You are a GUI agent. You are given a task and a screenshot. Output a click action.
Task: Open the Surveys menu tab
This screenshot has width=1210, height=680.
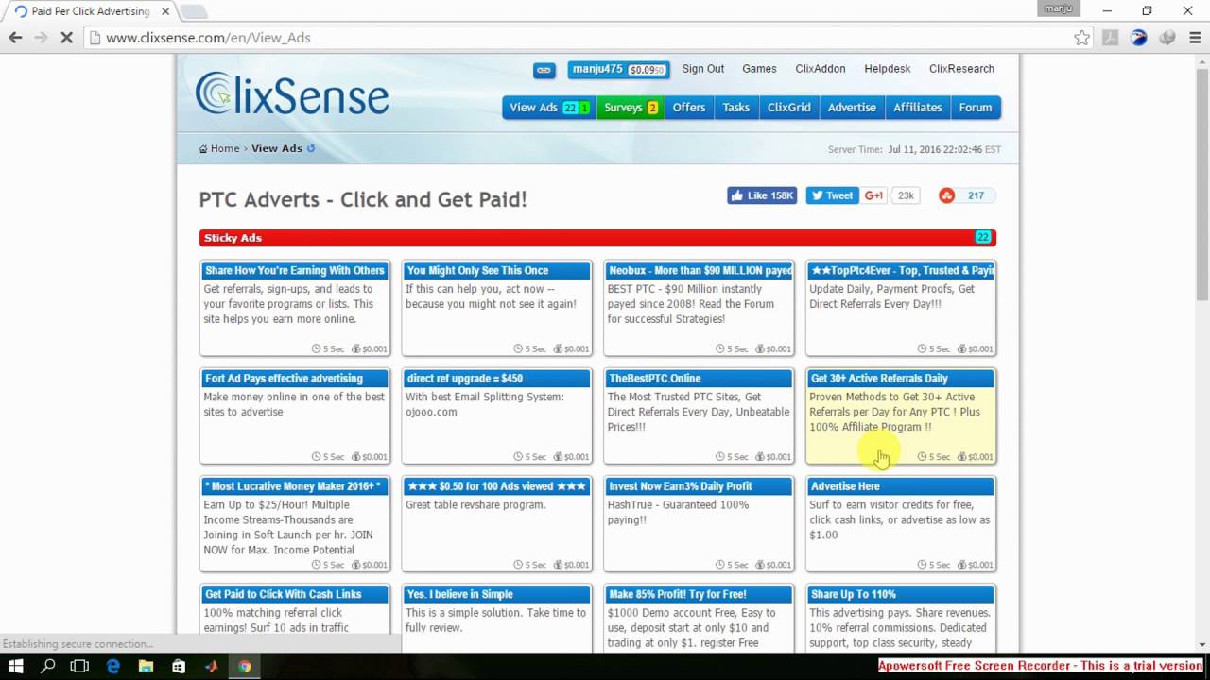coord(631,108)
